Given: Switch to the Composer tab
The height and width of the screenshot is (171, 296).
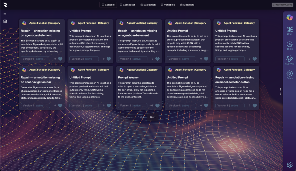Looking at the screenshot, I should pyautogui.click(x=127, y=5).
